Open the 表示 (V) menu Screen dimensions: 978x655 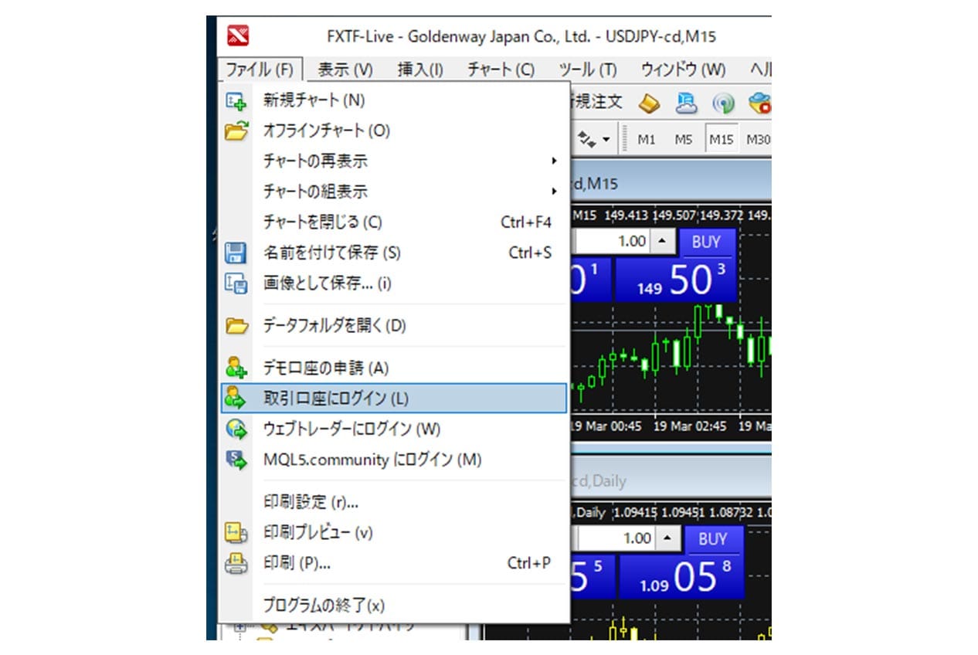click(345, 70)
